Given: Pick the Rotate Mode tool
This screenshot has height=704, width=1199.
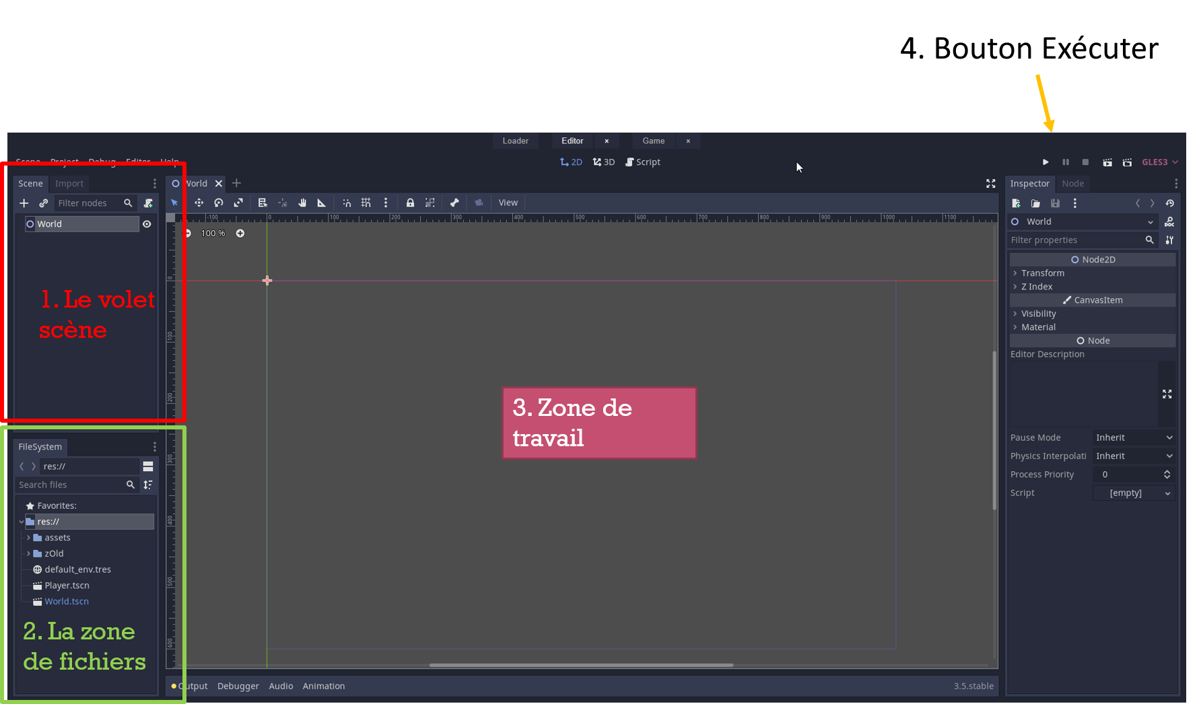Looking at the screenshot, I should click(219, 203).
